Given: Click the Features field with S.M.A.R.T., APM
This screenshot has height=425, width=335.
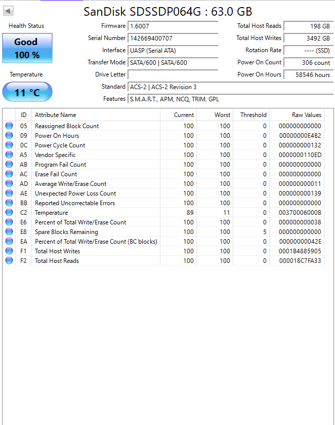Looking at the screenshot, I should [x=230, y=99].
